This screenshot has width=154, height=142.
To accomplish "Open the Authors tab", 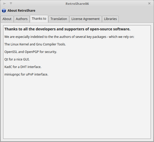I will point(22,19).
